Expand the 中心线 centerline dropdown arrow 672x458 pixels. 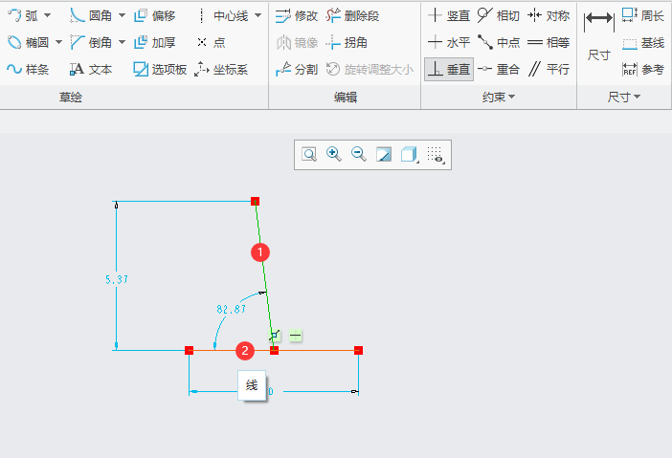coord(258,16)
